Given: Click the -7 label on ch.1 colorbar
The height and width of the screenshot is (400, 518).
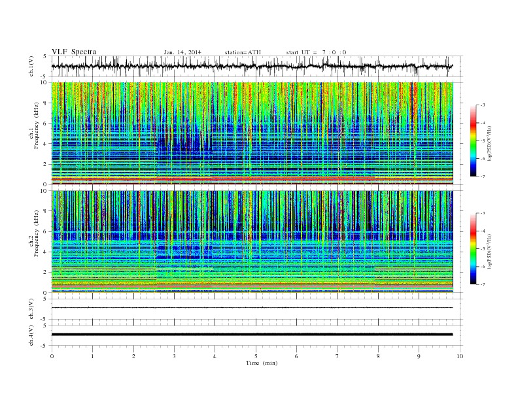Looking at the screenshot, I should (483, 176).
